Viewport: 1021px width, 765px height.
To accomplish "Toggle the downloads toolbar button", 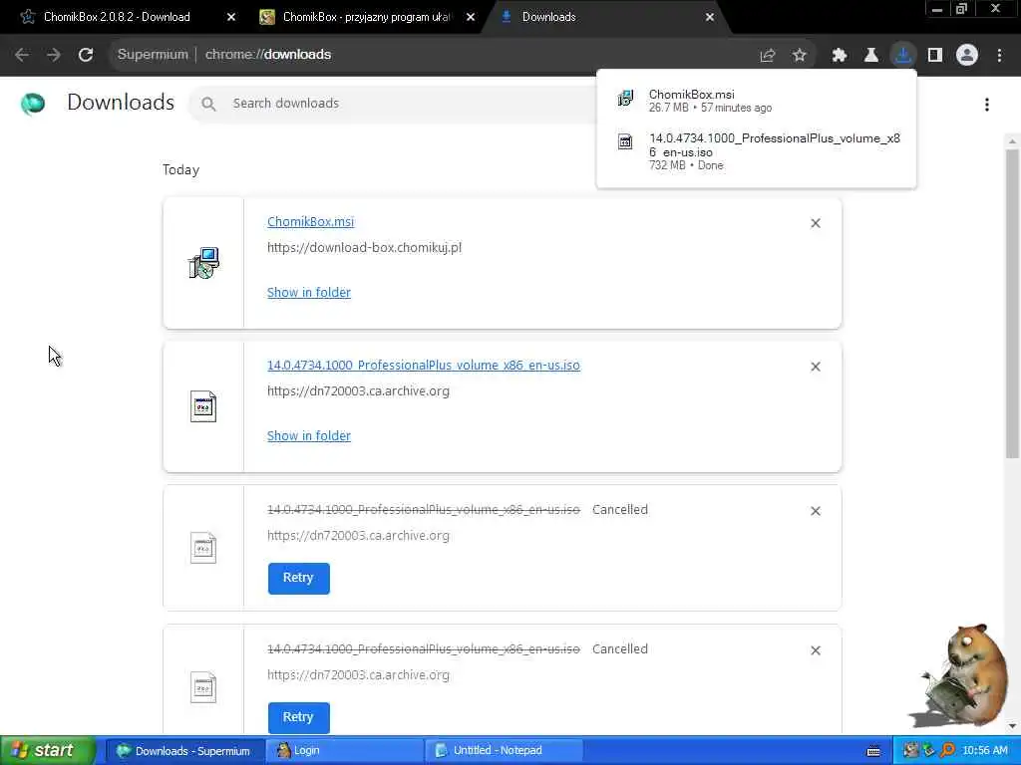I will 903,56.
